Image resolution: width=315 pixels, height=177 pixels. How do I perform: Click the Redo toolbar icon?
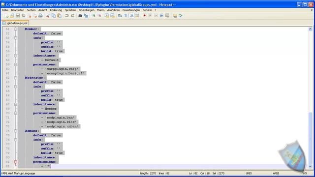point(72,16)
